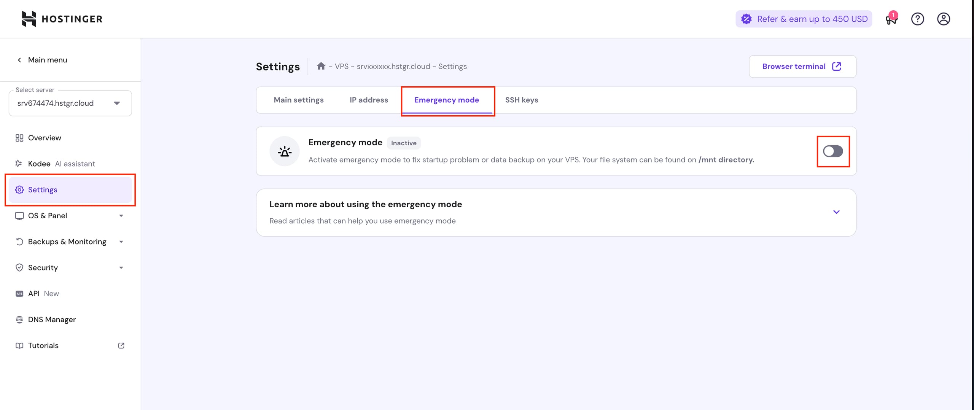
Task: Switch to the IP address tab
Action: tap(369, 100)
